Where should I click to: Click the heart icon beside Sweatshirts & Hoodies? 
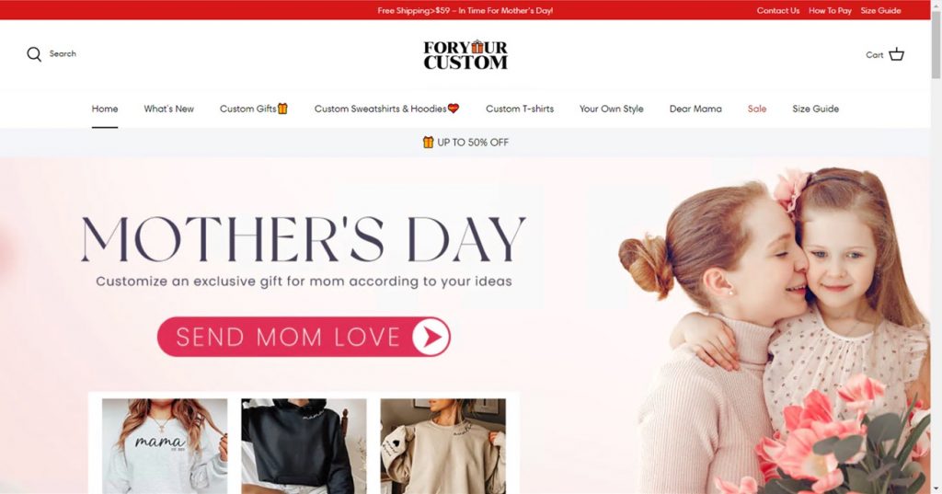(454, 109)
